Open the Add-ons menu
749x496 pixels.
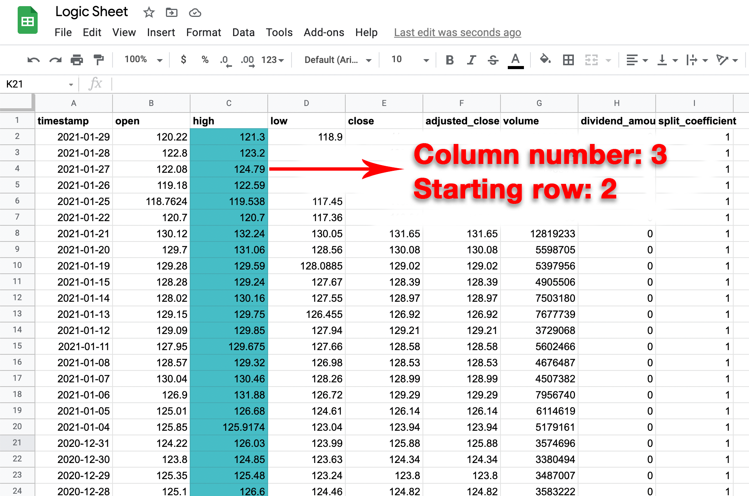324,33
